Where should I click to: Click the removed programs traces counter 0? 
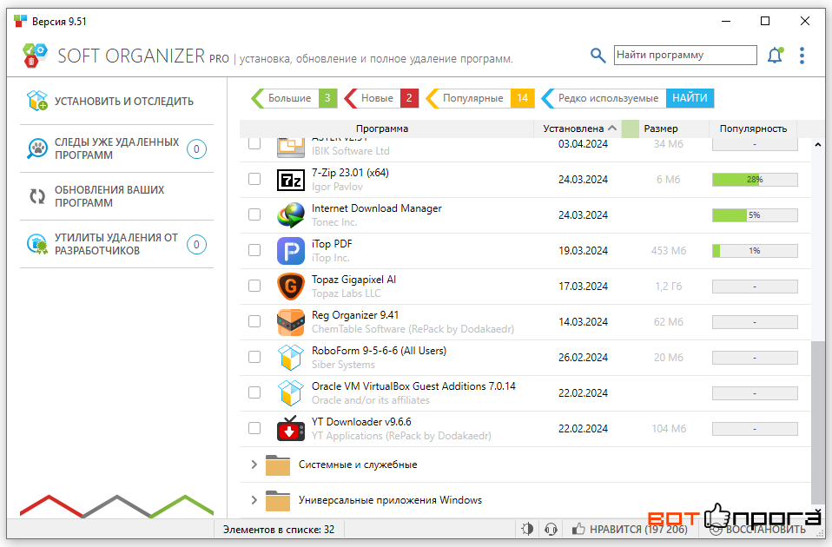tap(196, 149)
